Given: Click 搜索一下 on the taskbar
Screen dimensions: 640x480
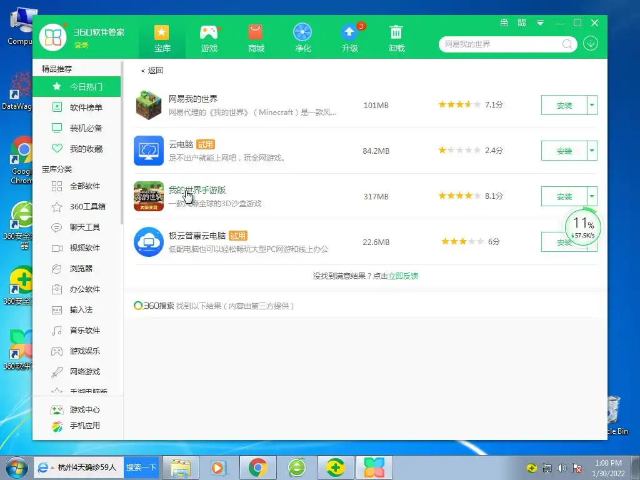Looking at the screenshot, I should [x=141, y=467].
